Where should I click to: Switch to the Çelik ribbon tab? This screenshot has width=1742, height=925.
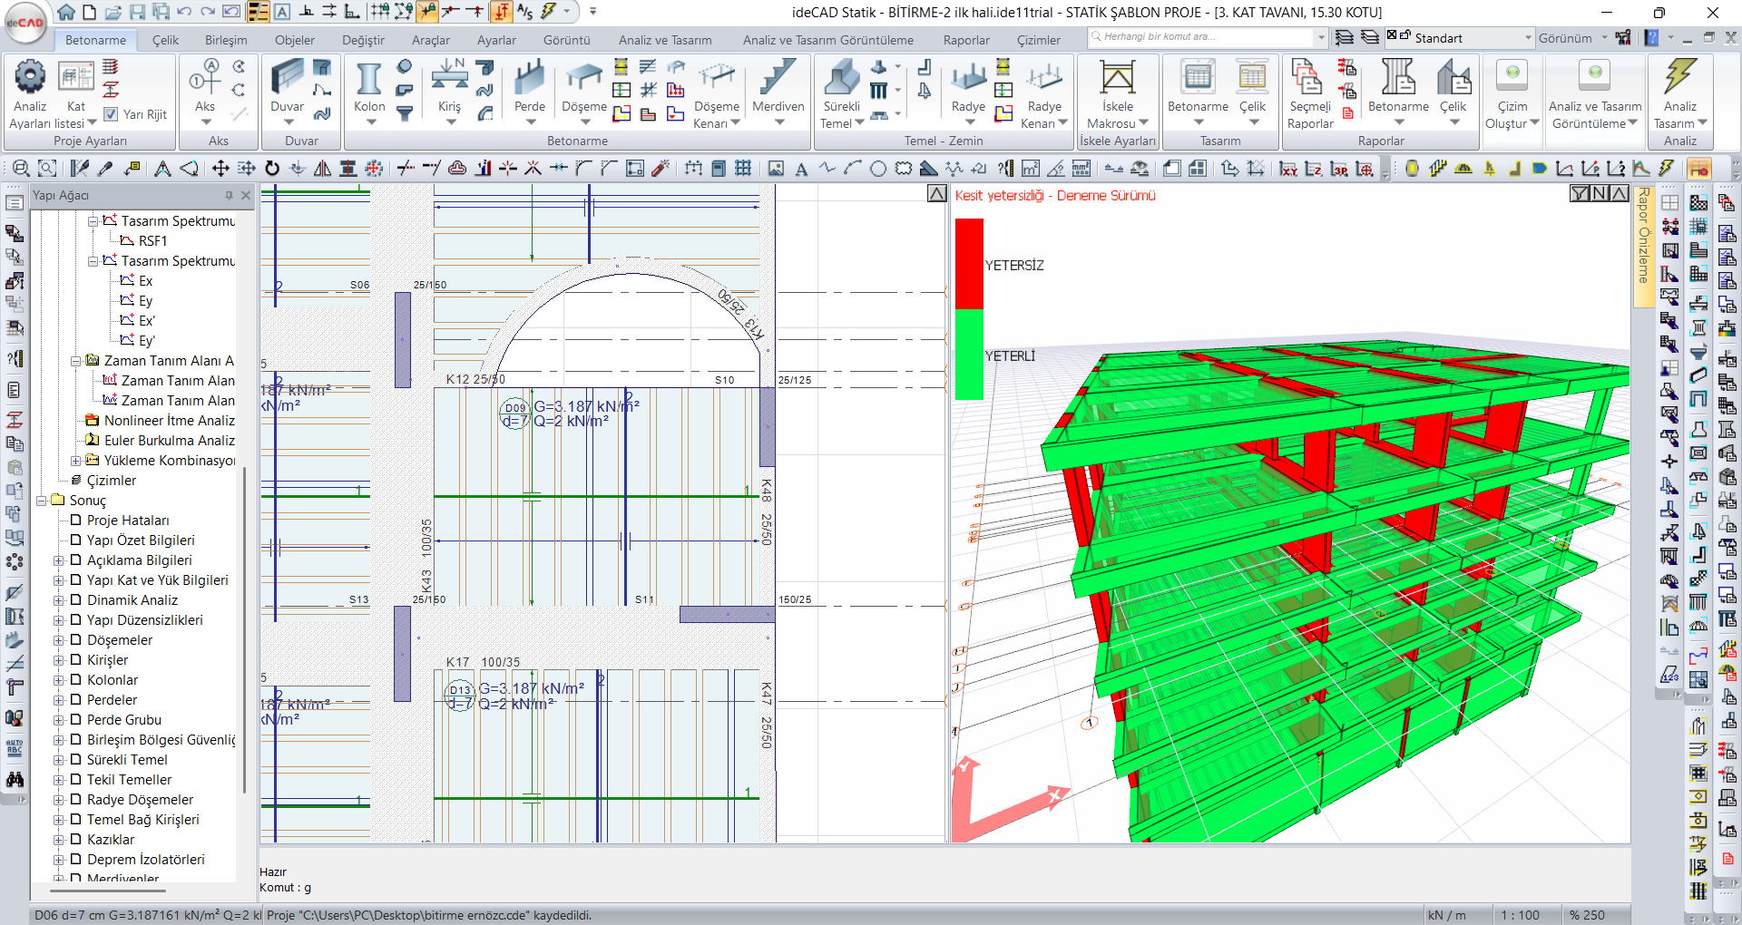(165, 40)
